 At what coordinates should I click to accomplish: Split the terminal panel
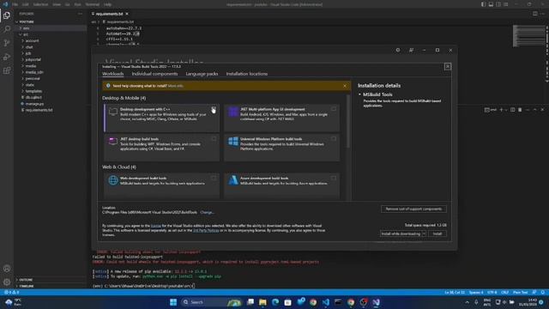[x=513, y=110]
